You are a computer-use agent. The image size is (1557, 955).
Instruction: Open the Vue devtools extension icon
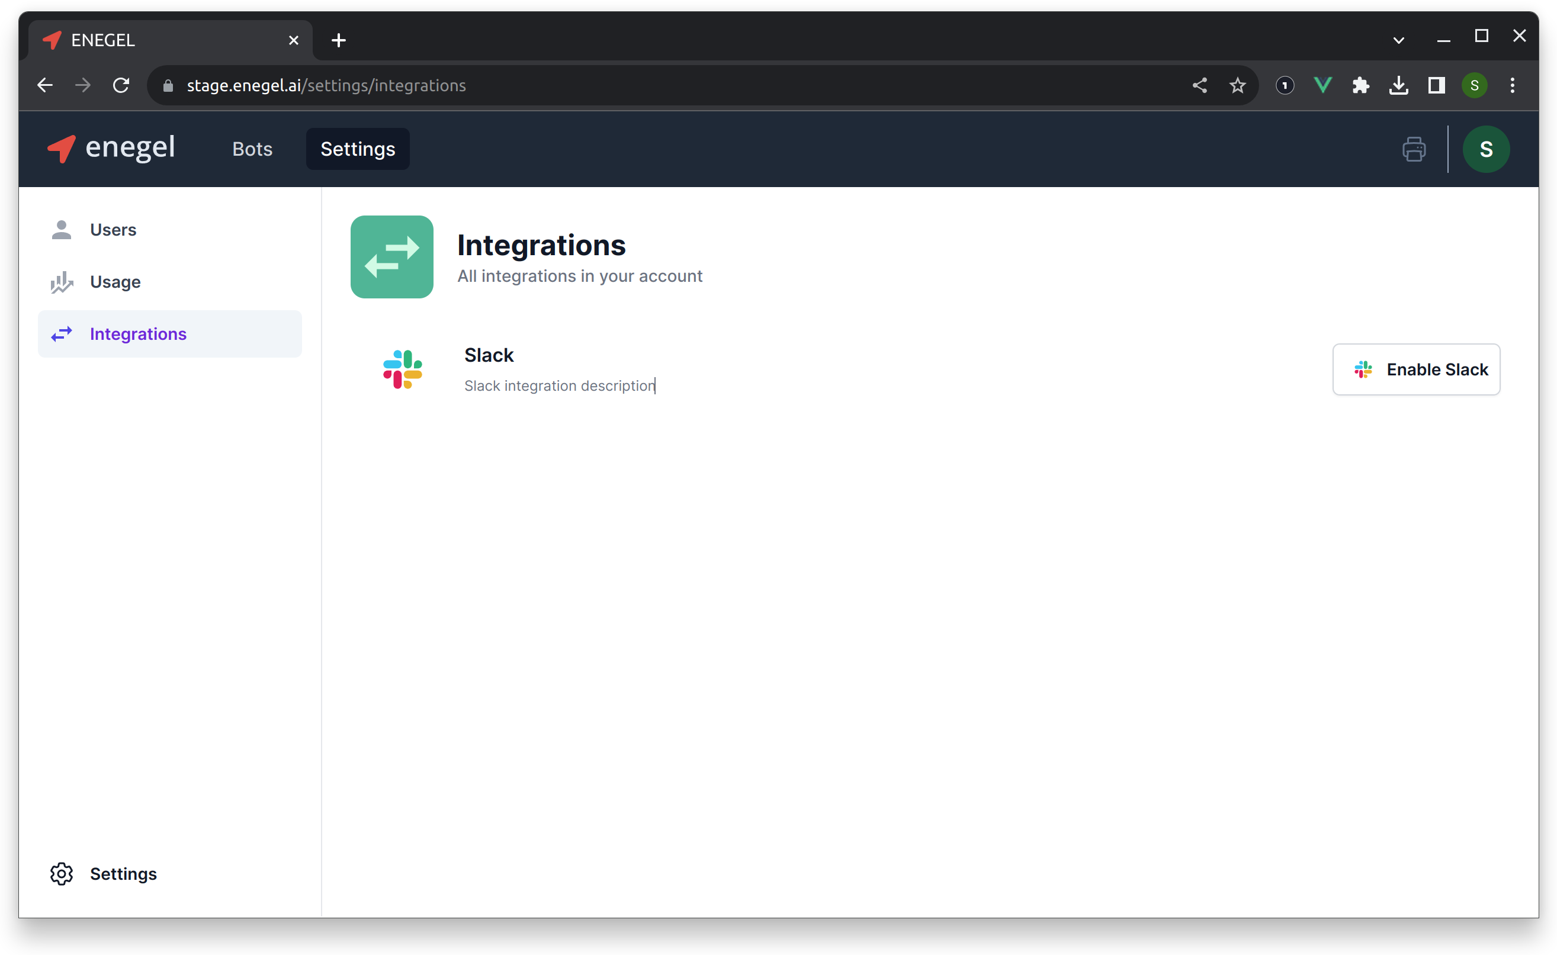[x=1322, y=85]
